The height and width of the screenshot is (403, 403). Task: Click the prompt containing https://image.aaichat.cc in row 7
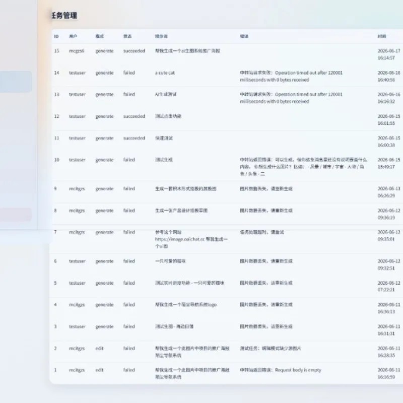[x=191, y=239]
